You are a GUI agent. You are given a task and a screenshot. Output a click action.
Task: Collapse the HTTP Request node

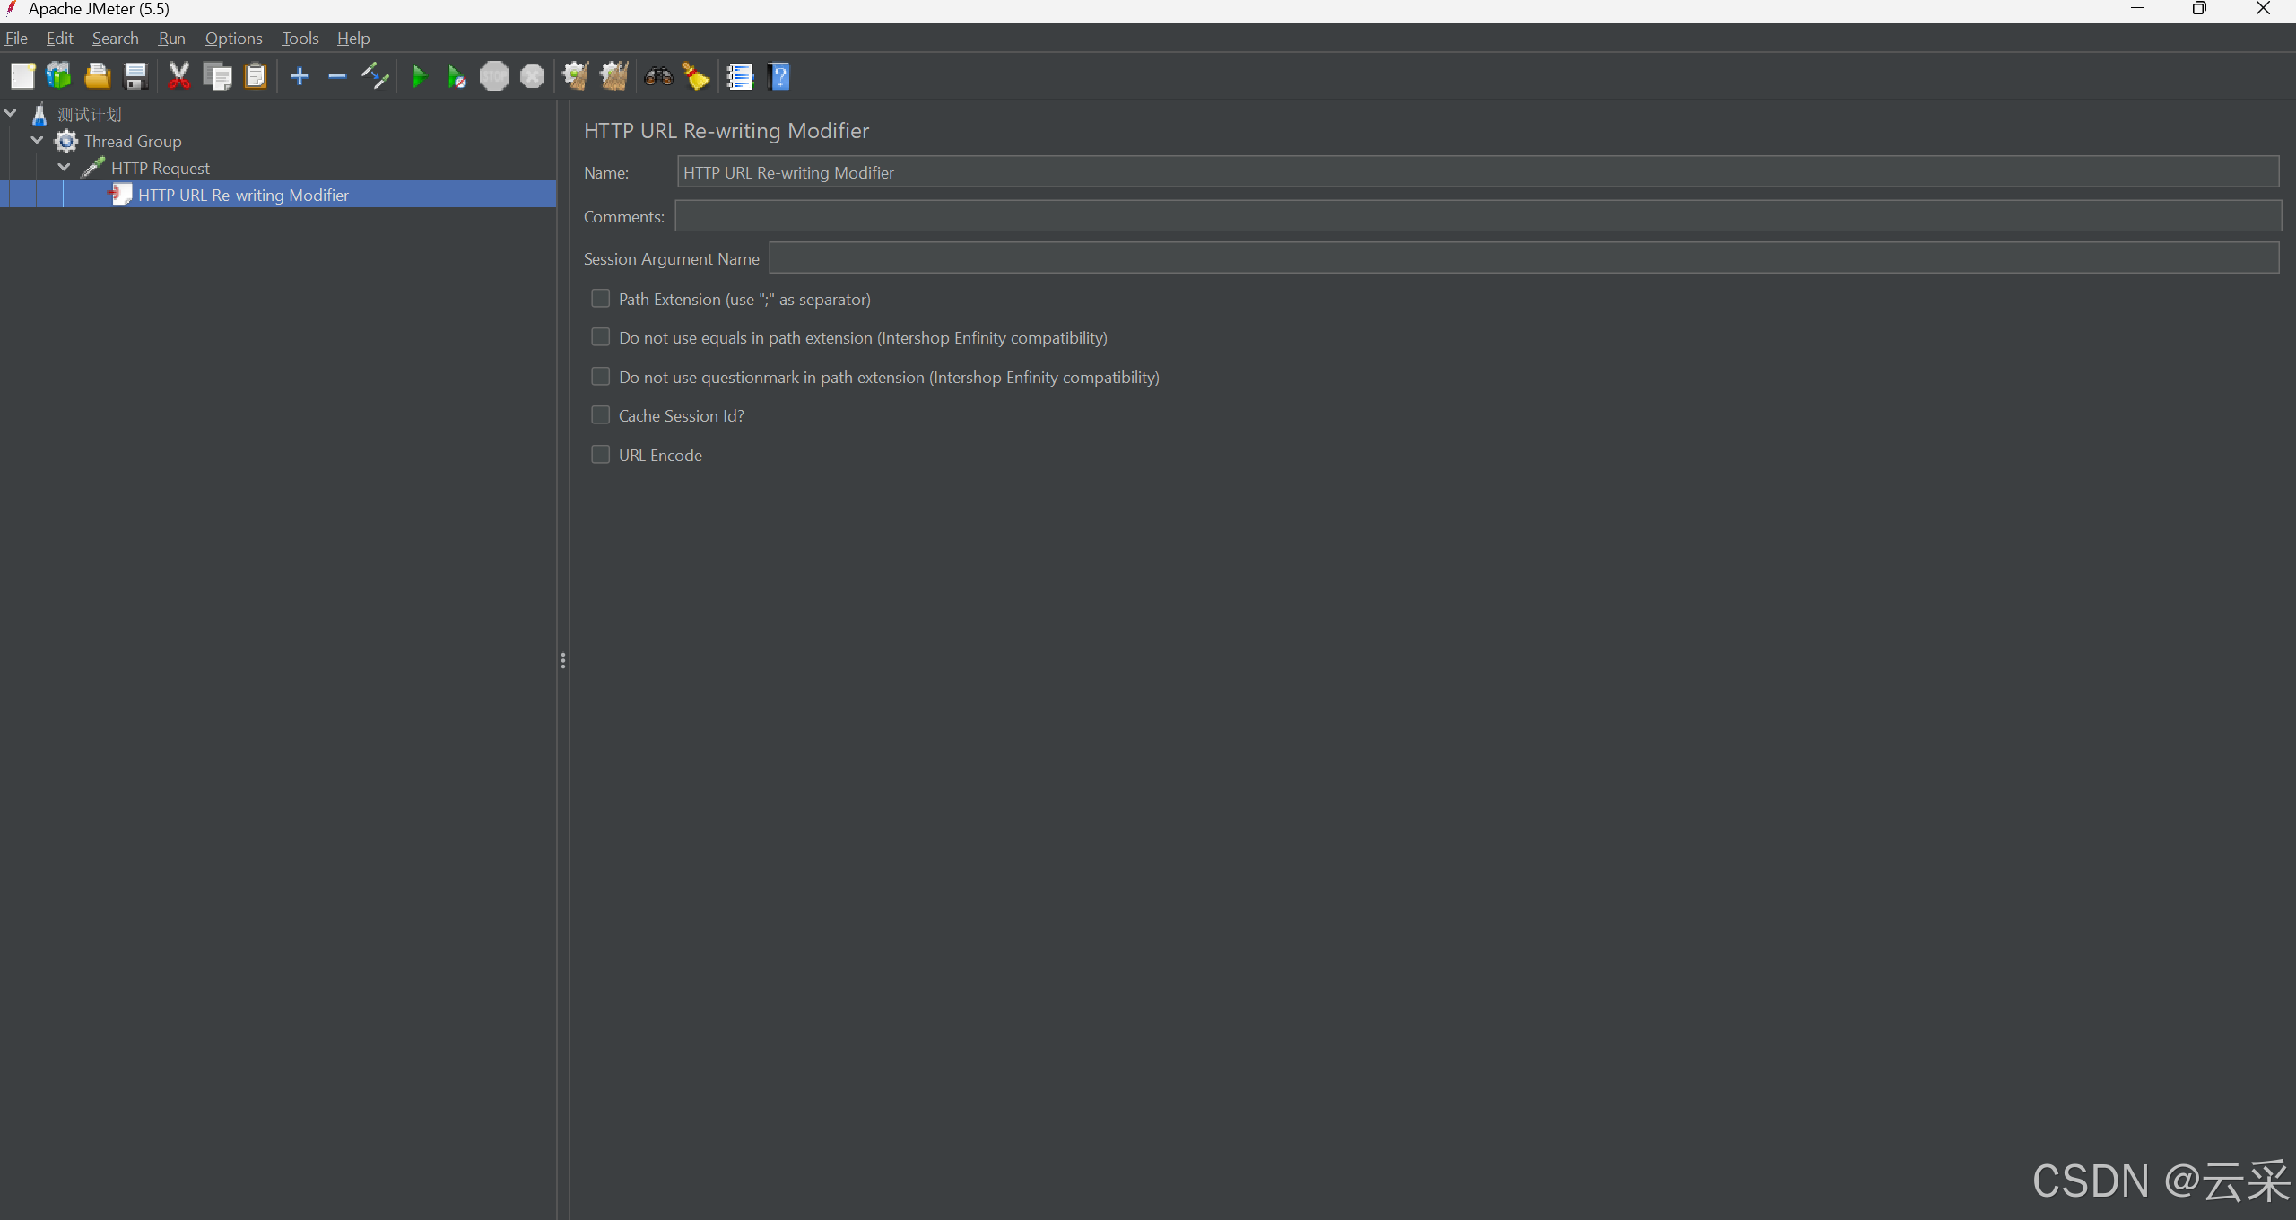65,167
